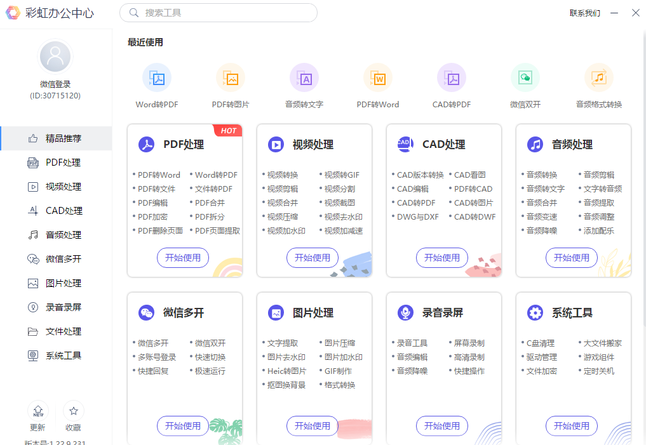Open DWG与DXF in the CAD处理 card
646x445 pixels.
pos(418,217)
